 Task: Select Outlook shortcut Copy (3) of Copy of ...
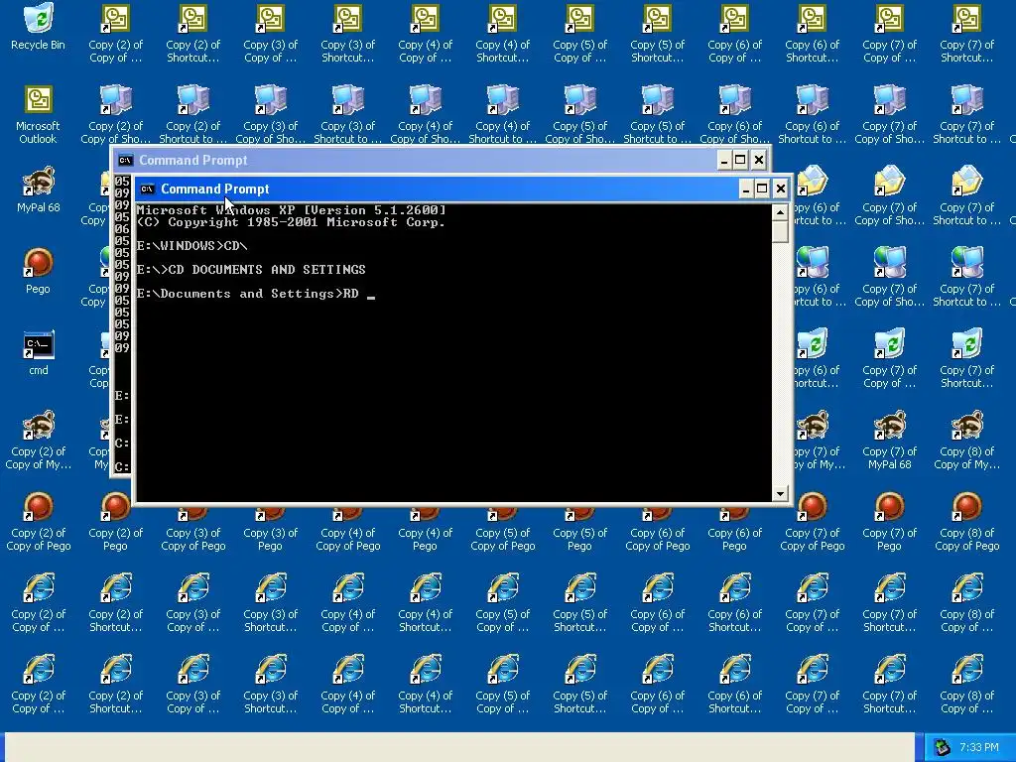270,34
